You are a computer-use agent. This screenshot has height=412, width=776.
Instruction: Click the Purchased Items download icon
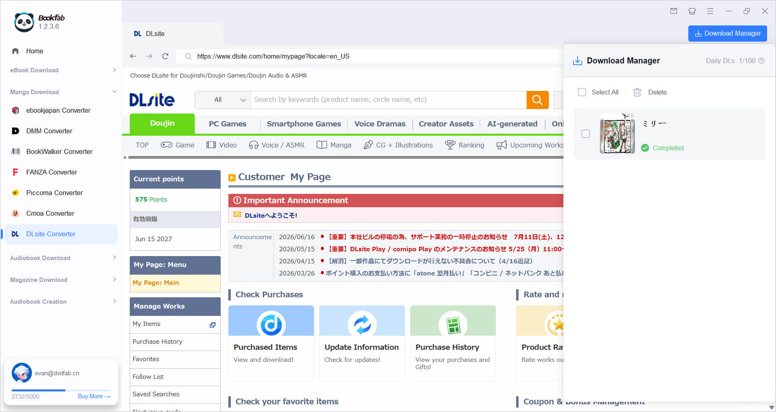271,324
